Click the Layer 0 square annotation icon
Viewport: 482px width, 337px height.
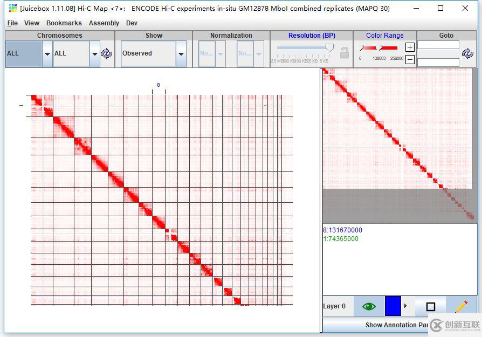pyautogui.click(x=431, y=307)
